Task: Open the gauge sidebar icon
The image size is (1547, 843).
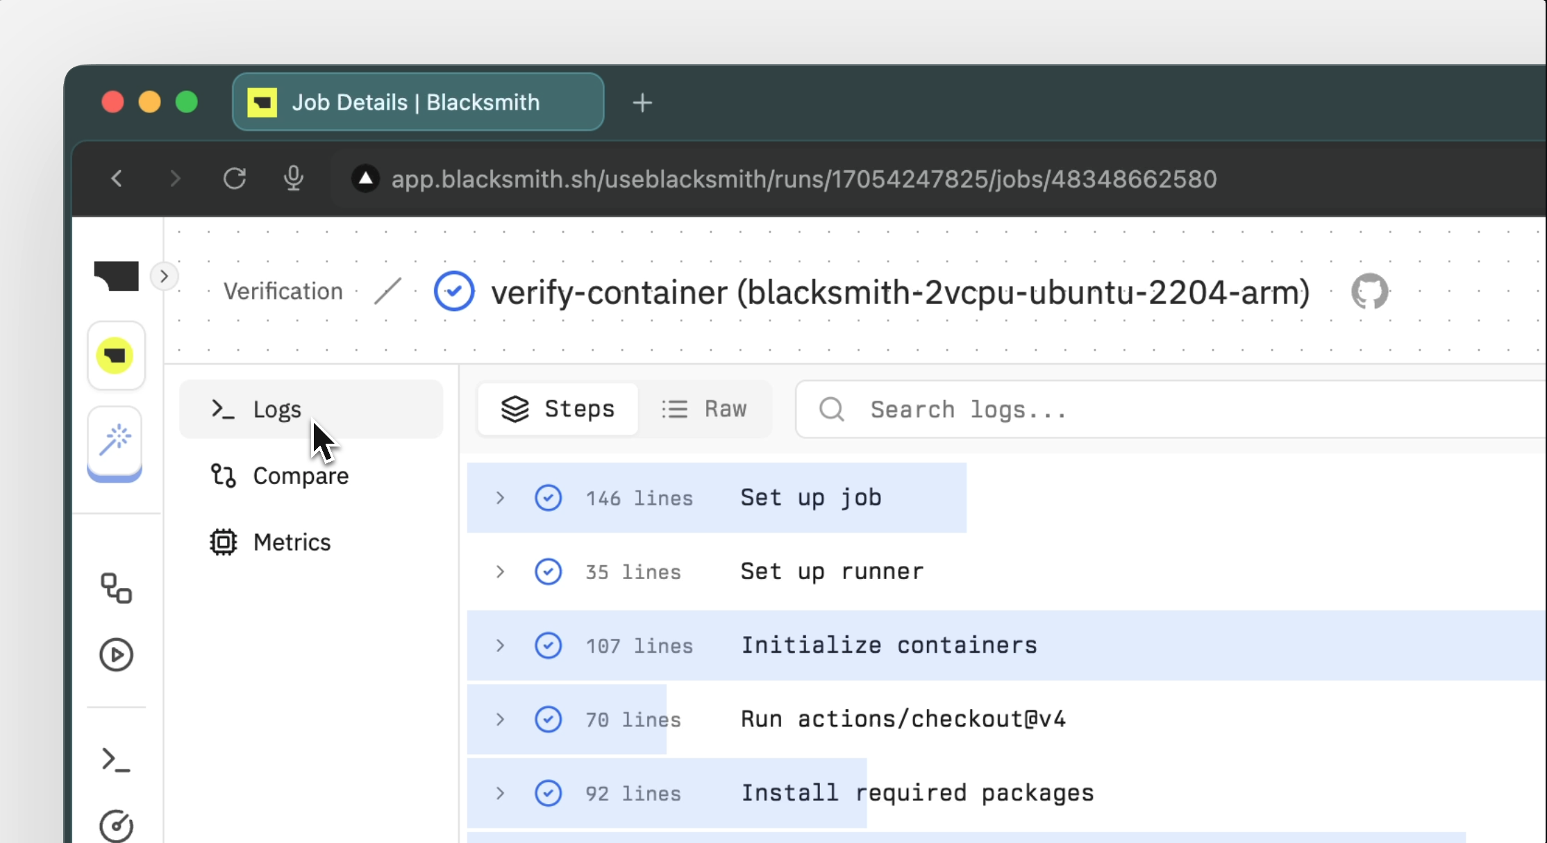Action: click(116, 826)
